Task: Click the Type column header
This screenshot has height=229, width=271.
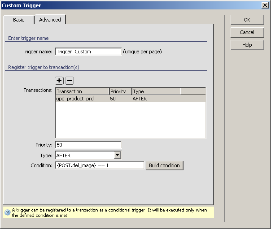Action: 156,91
